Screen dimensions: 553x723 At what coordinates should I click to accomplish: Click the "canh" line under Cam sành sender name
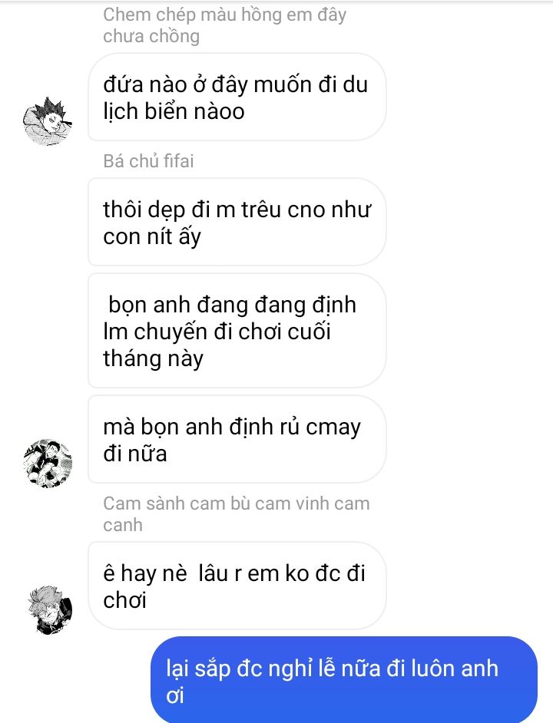coord(123,525)
